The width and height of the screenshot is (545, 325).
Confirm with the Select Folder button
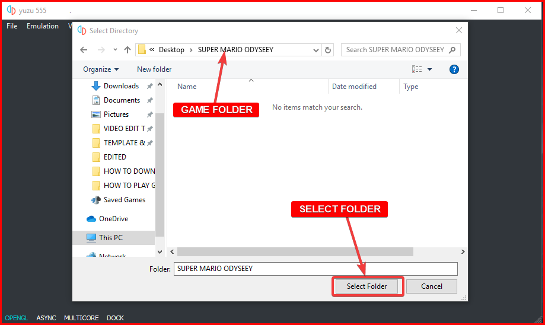366,286
